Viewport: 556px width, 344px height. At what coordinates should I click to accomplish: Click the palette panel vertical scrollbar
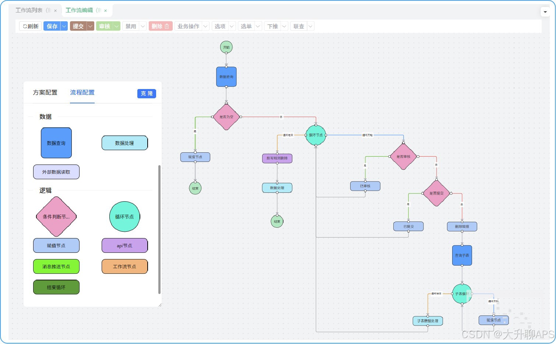[x=159, y=229]
